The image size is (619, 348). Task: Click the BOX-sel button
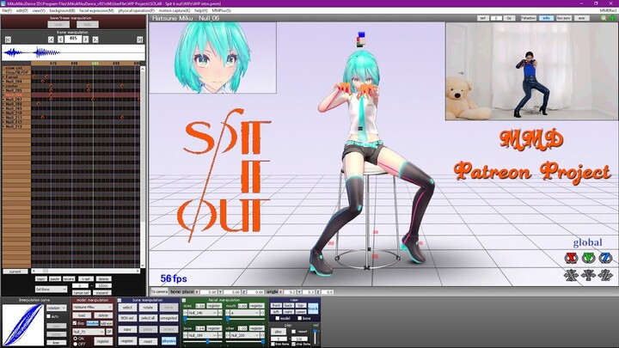(x=127, y=318)
